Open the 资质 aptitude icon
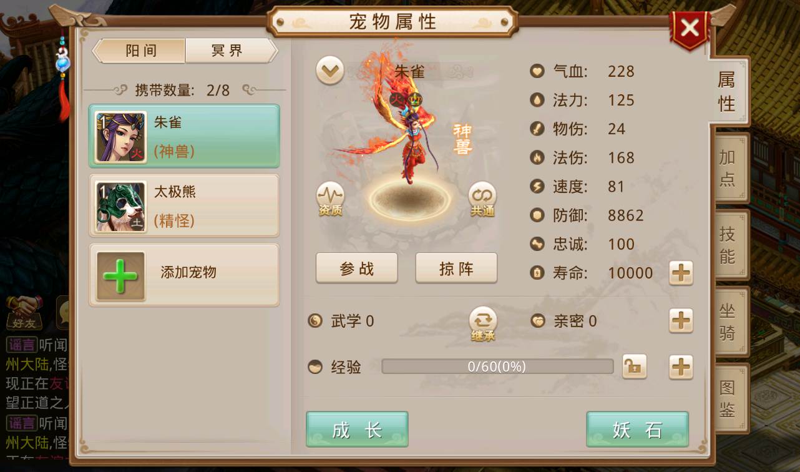 330,199
